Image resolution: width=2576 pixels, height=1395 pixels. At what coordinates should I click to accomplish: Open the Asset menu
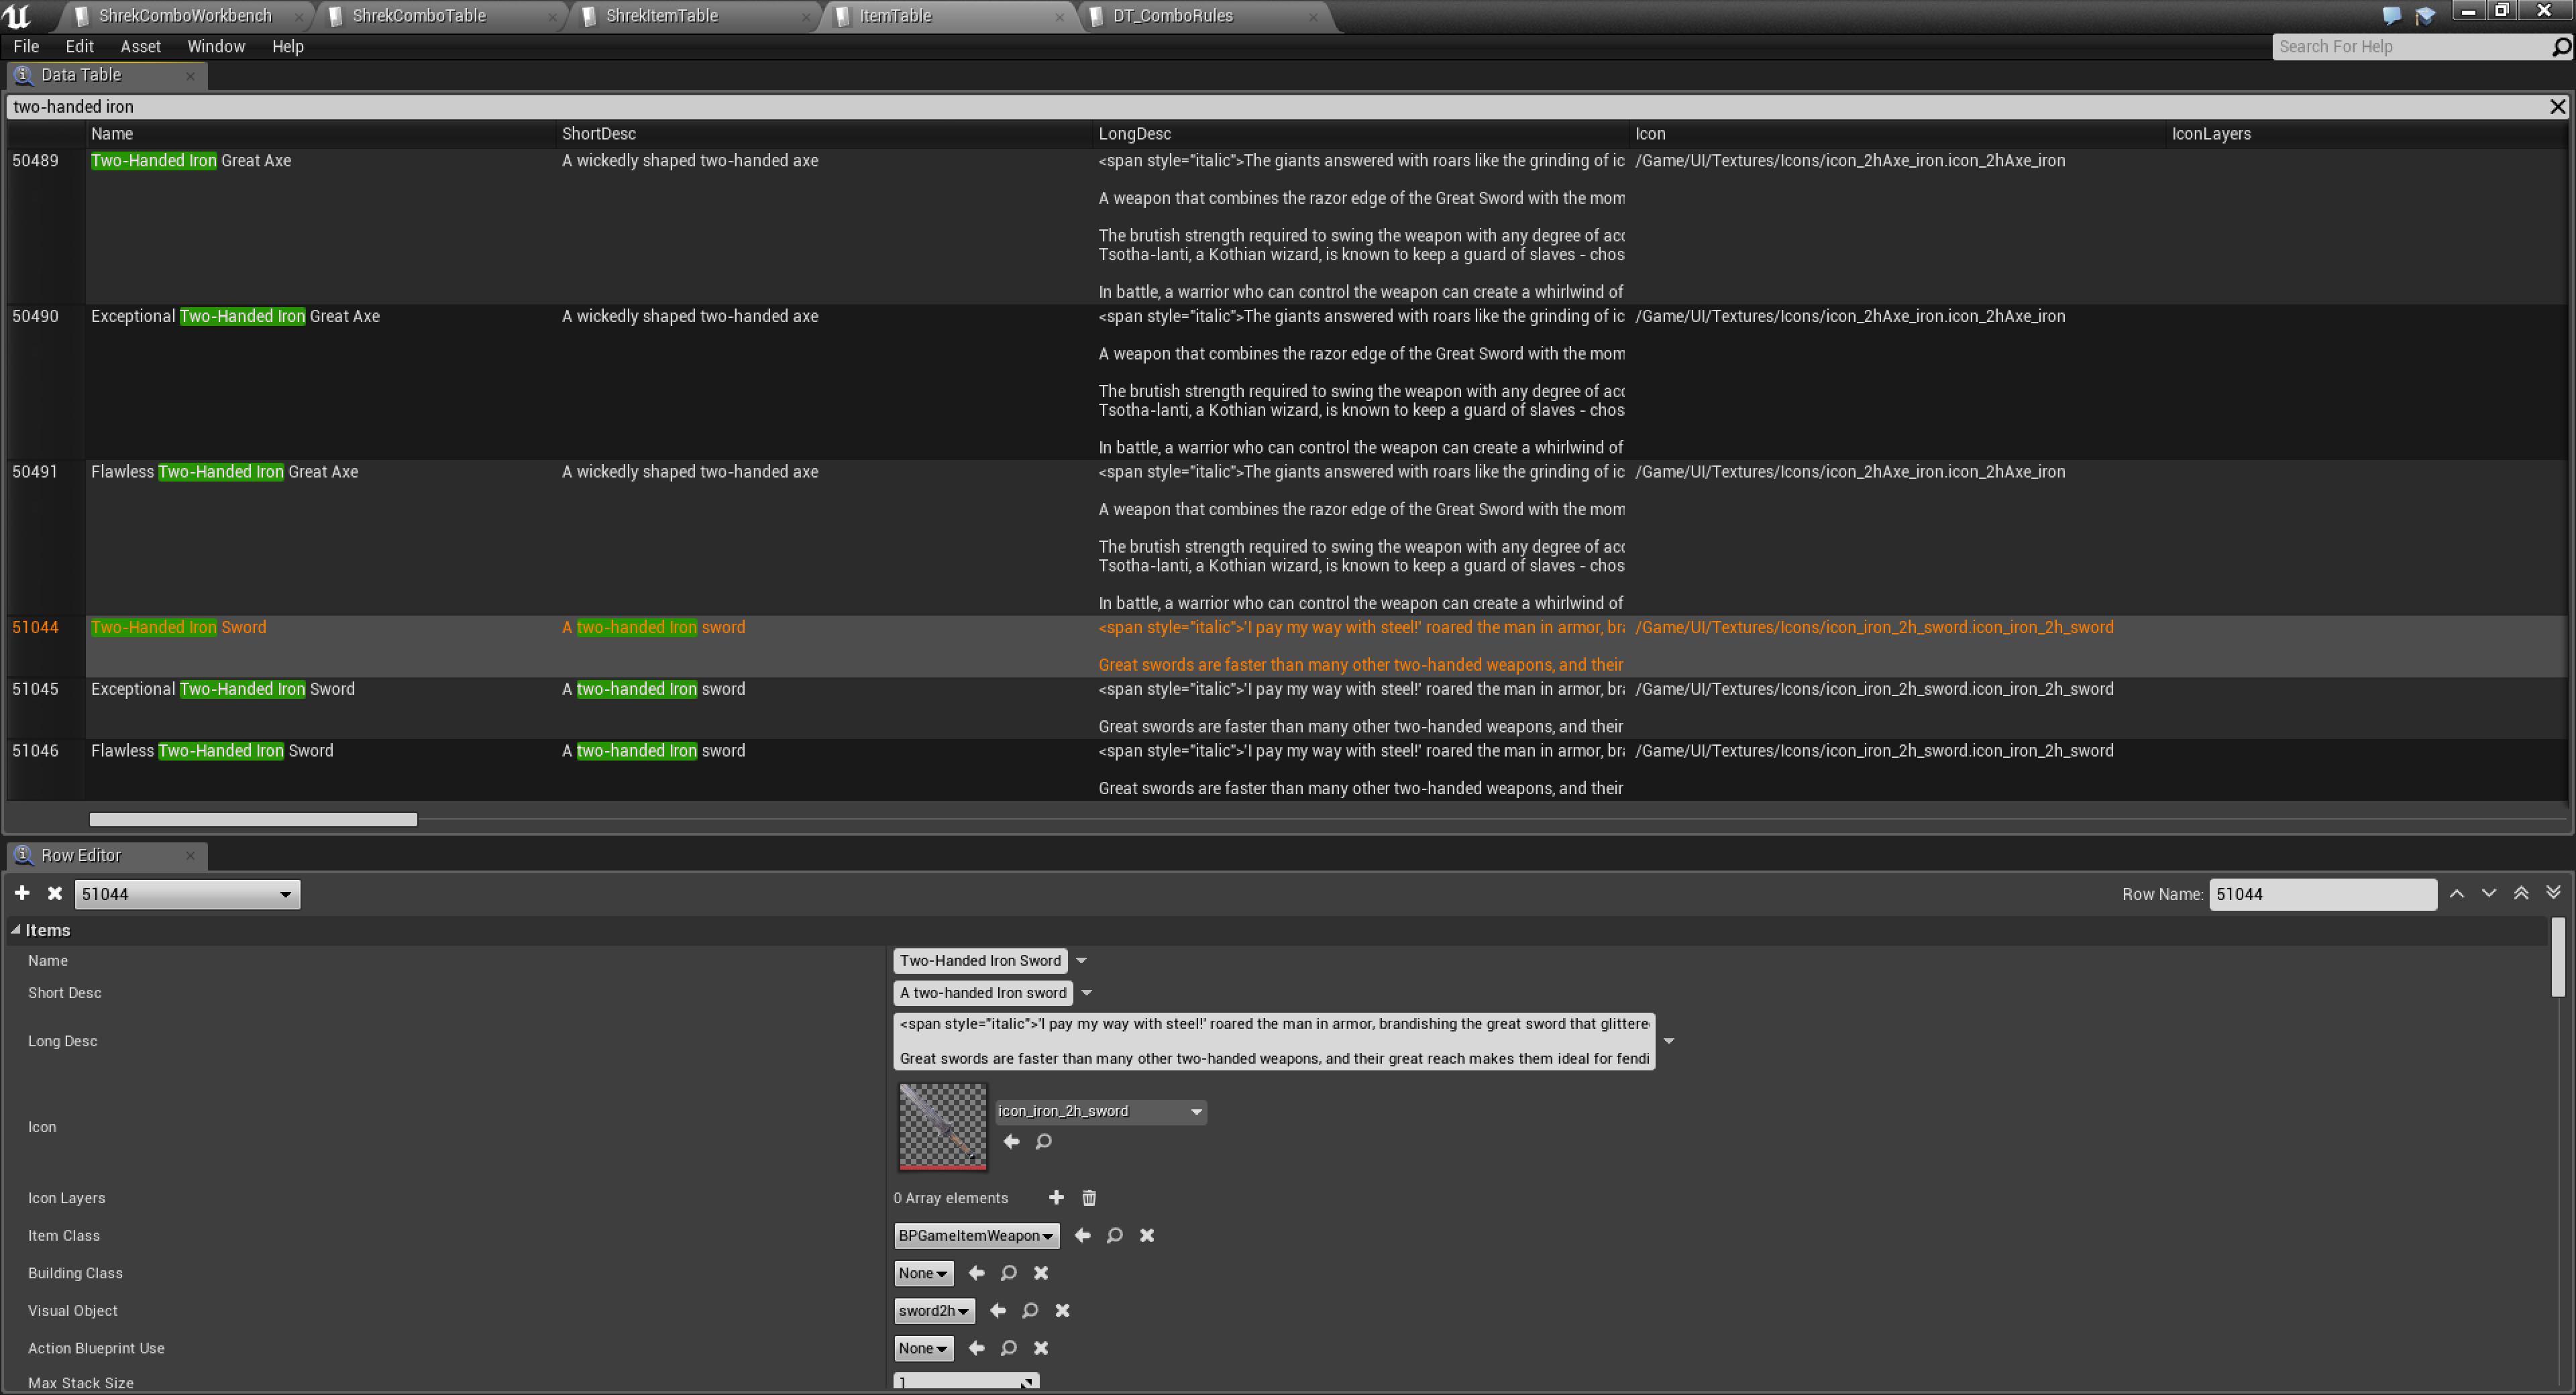[x=140, y=46]
